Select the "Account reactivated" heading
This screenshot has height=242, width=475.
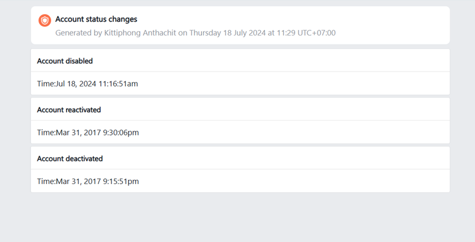click(x=69, y=110)
